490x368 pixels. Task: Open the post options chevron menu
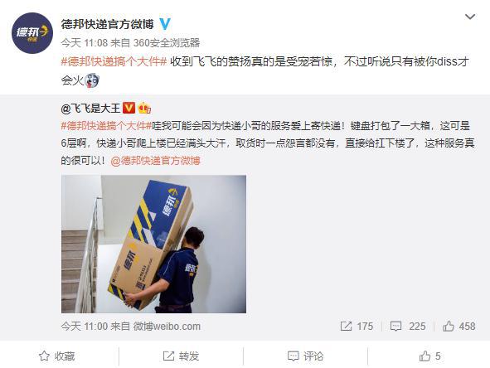[470, 17]
